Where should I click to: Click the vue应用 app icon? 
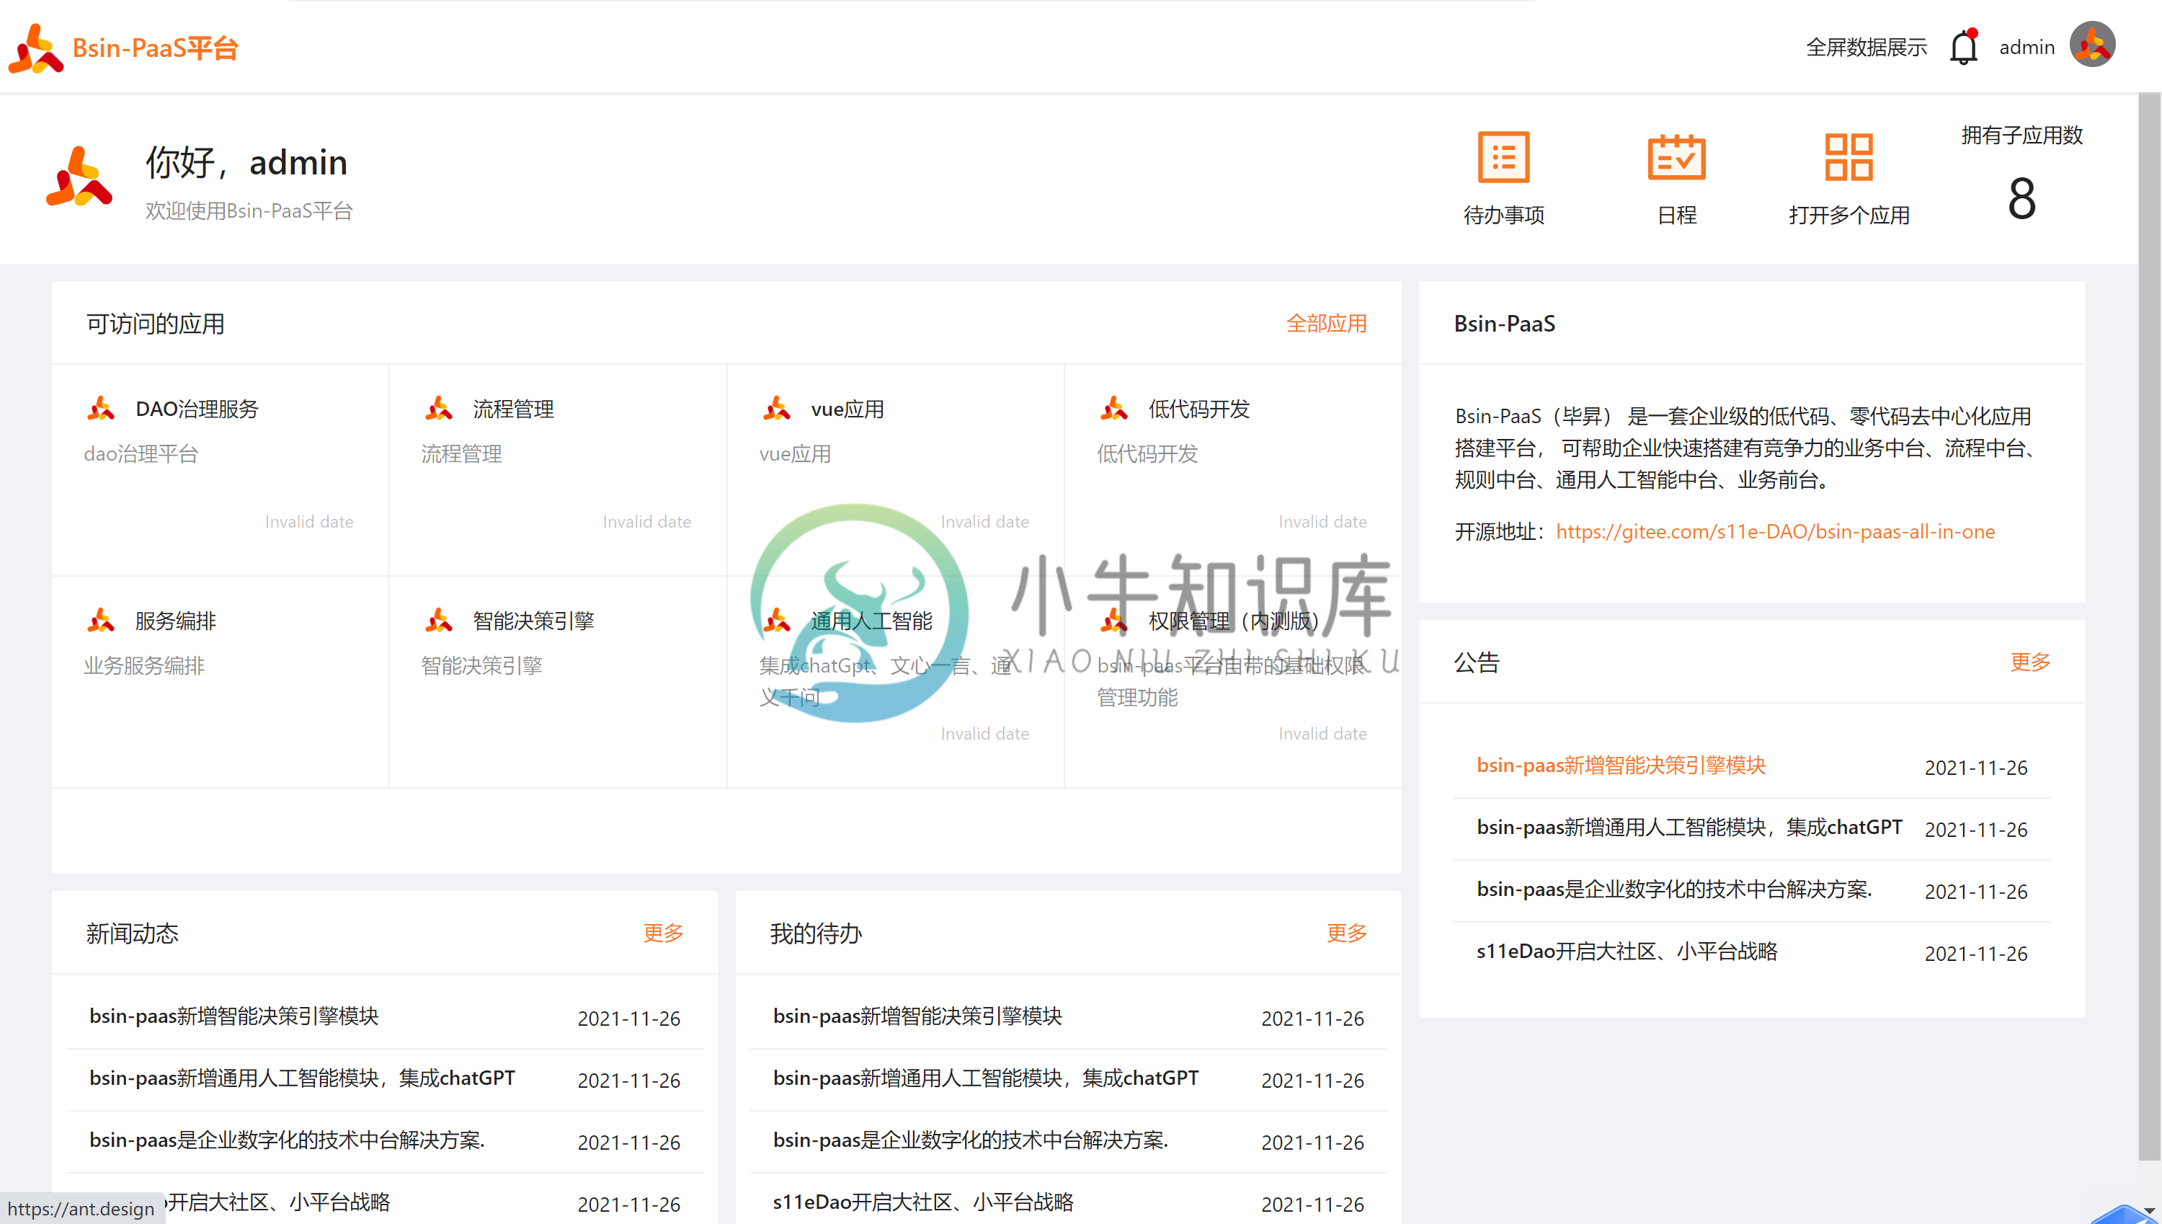pyautogui.click(x=776, y=409)
